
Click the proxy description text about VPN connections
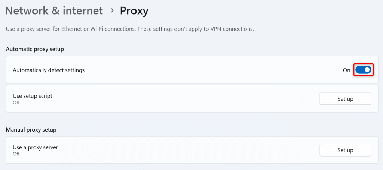(x=130, y=29)
